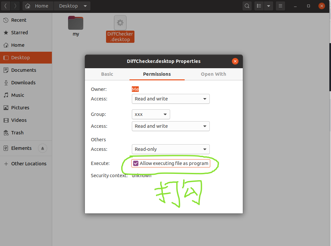Click the Home path bar button
Image resolution: width=331 pixels, height=246 pixels.
tap(38, 6)
